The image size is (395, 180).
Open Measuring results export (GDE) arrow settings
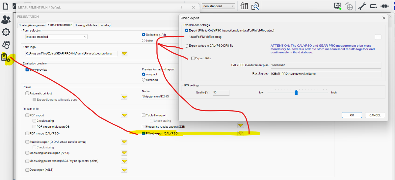click(241, 125)
